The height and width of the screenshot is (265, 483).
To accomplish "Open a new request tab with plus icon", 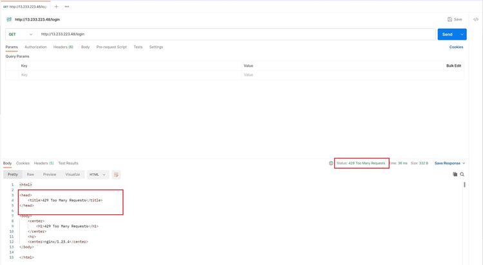I will (x=56, y=6).
